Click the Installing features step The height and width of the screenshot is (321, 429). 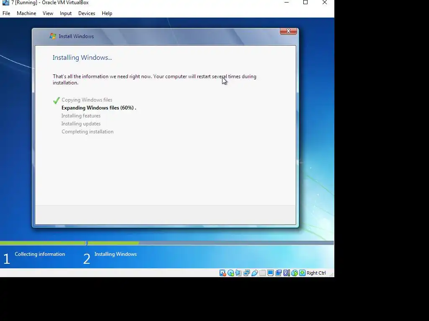81,116
